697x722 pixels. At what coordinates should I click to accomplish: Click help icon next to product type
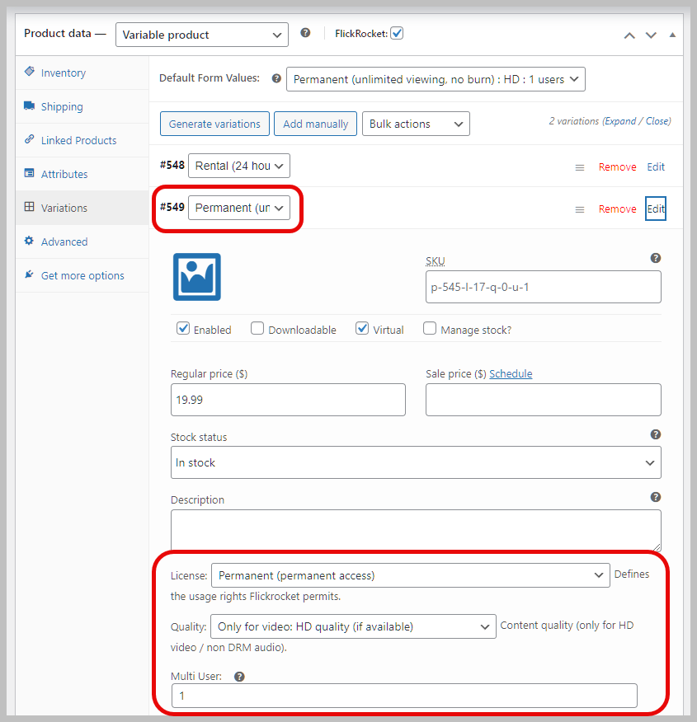305,34
